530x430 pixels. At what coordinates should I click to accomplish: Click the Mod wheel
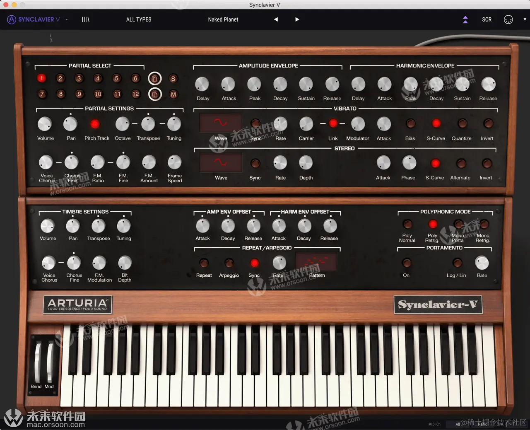(50, 362)
